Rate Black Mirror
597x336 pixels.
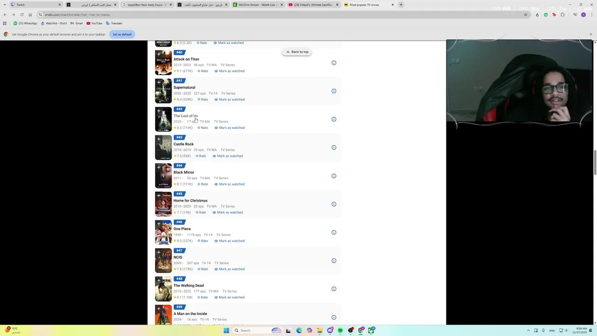coord(202,184)
